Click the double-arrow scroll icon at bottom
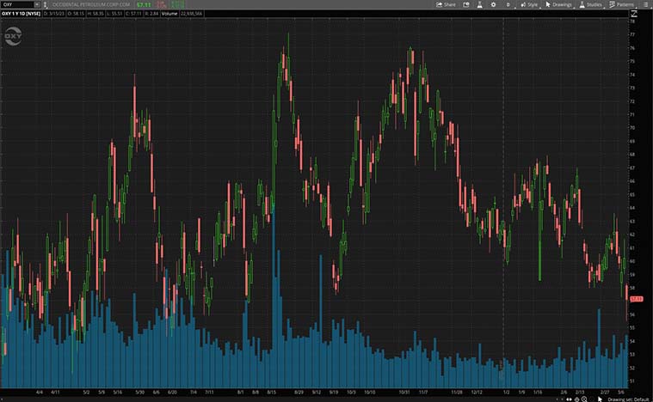Image resolution: width=653 pixels, height=402 pixels. (x=569, y=399)
